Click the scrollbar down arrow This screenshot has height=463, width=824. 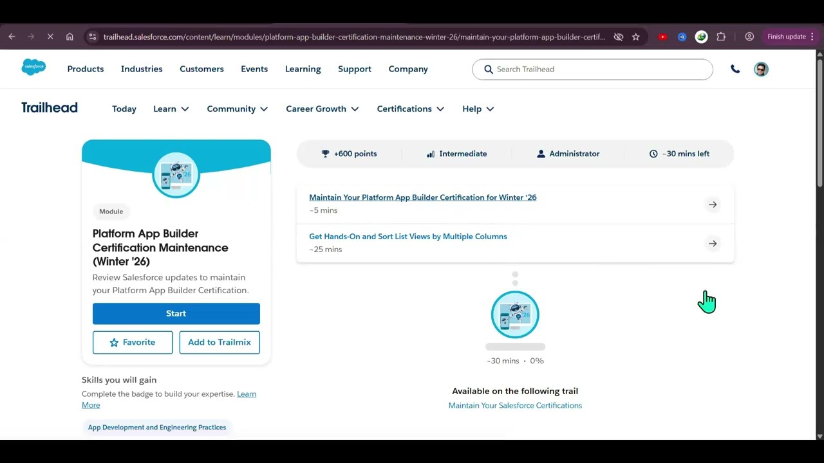point(819,436)
